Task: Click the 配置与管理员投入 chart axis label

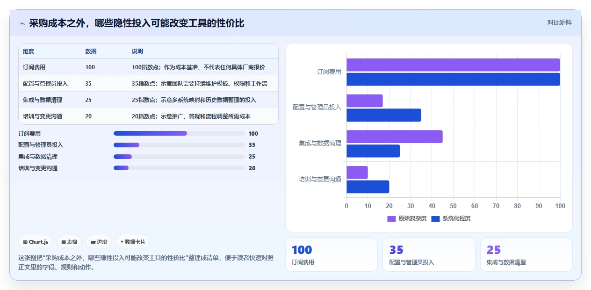Action: tap(317, 108)
